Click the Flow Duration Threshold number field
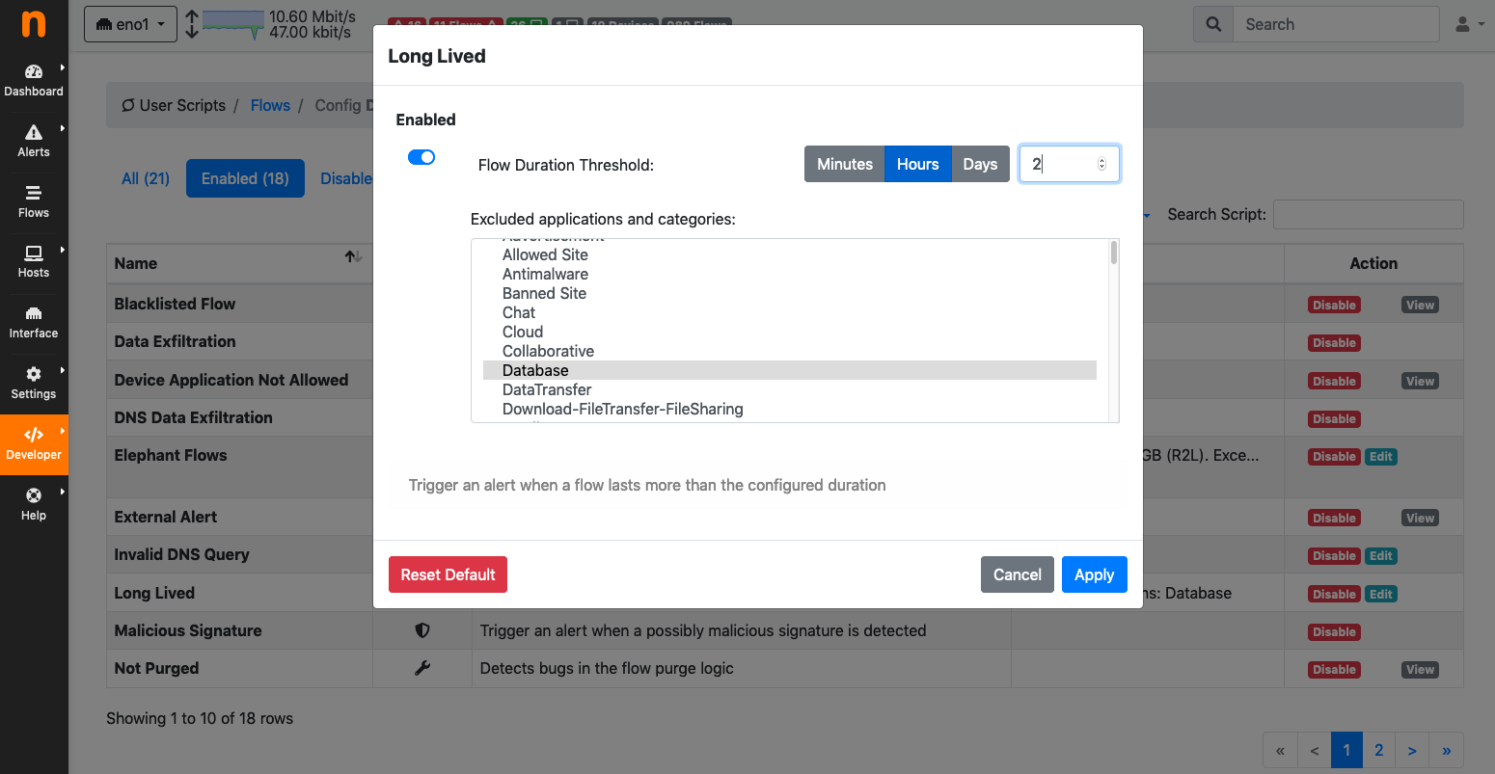 [x=1069, y=164]
